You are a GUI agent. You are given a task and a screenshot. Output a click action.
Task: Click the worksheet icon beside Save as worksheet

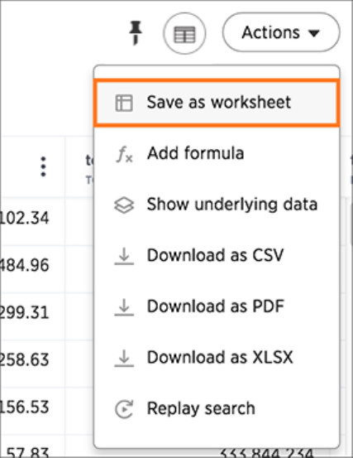coord(124,103)
